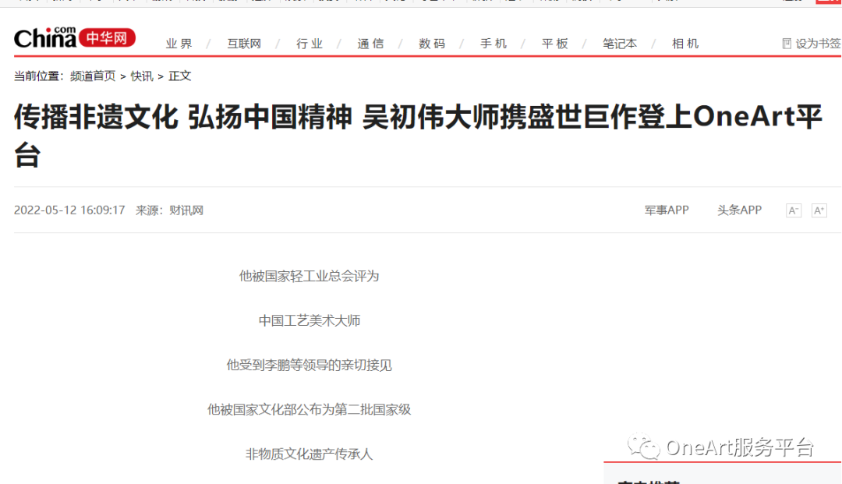Image resolution: width=842 pixels, height=484 pixels.
Task: Open the 平板 navigation item
Action: (555, 44)
